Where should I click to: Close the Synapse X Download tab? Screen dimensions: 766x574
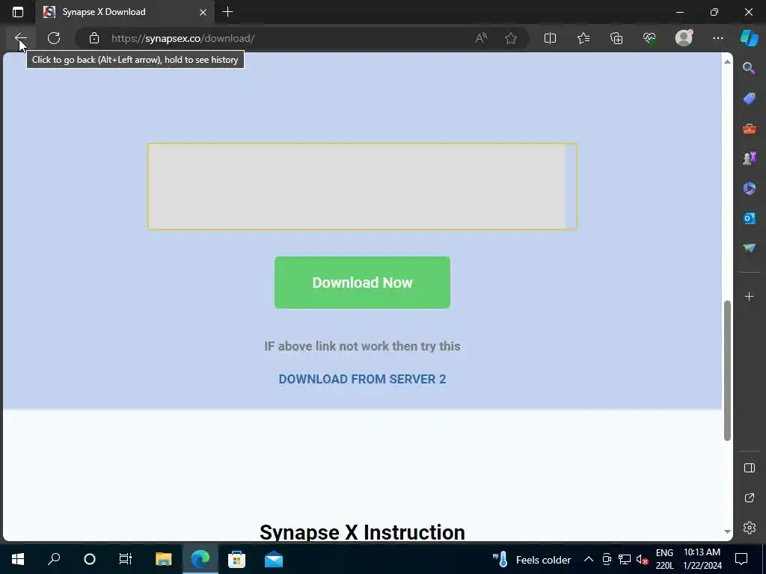pos(203,12)
